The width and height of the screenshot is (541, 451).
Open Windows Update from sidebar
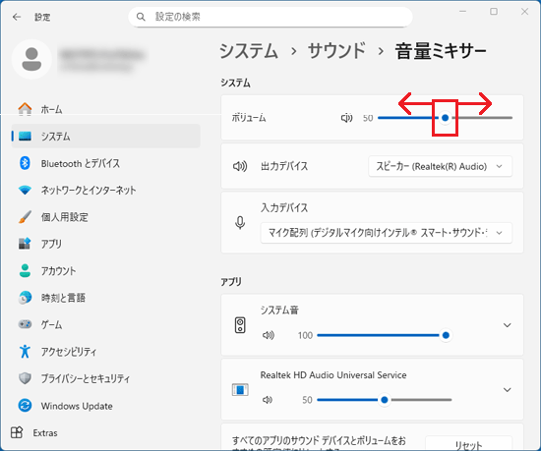(x=106, y=405)
